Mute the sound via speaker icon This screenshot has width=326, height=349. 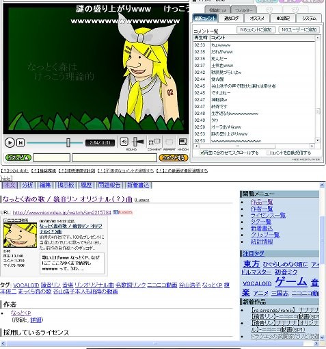(x=124, y=142)
